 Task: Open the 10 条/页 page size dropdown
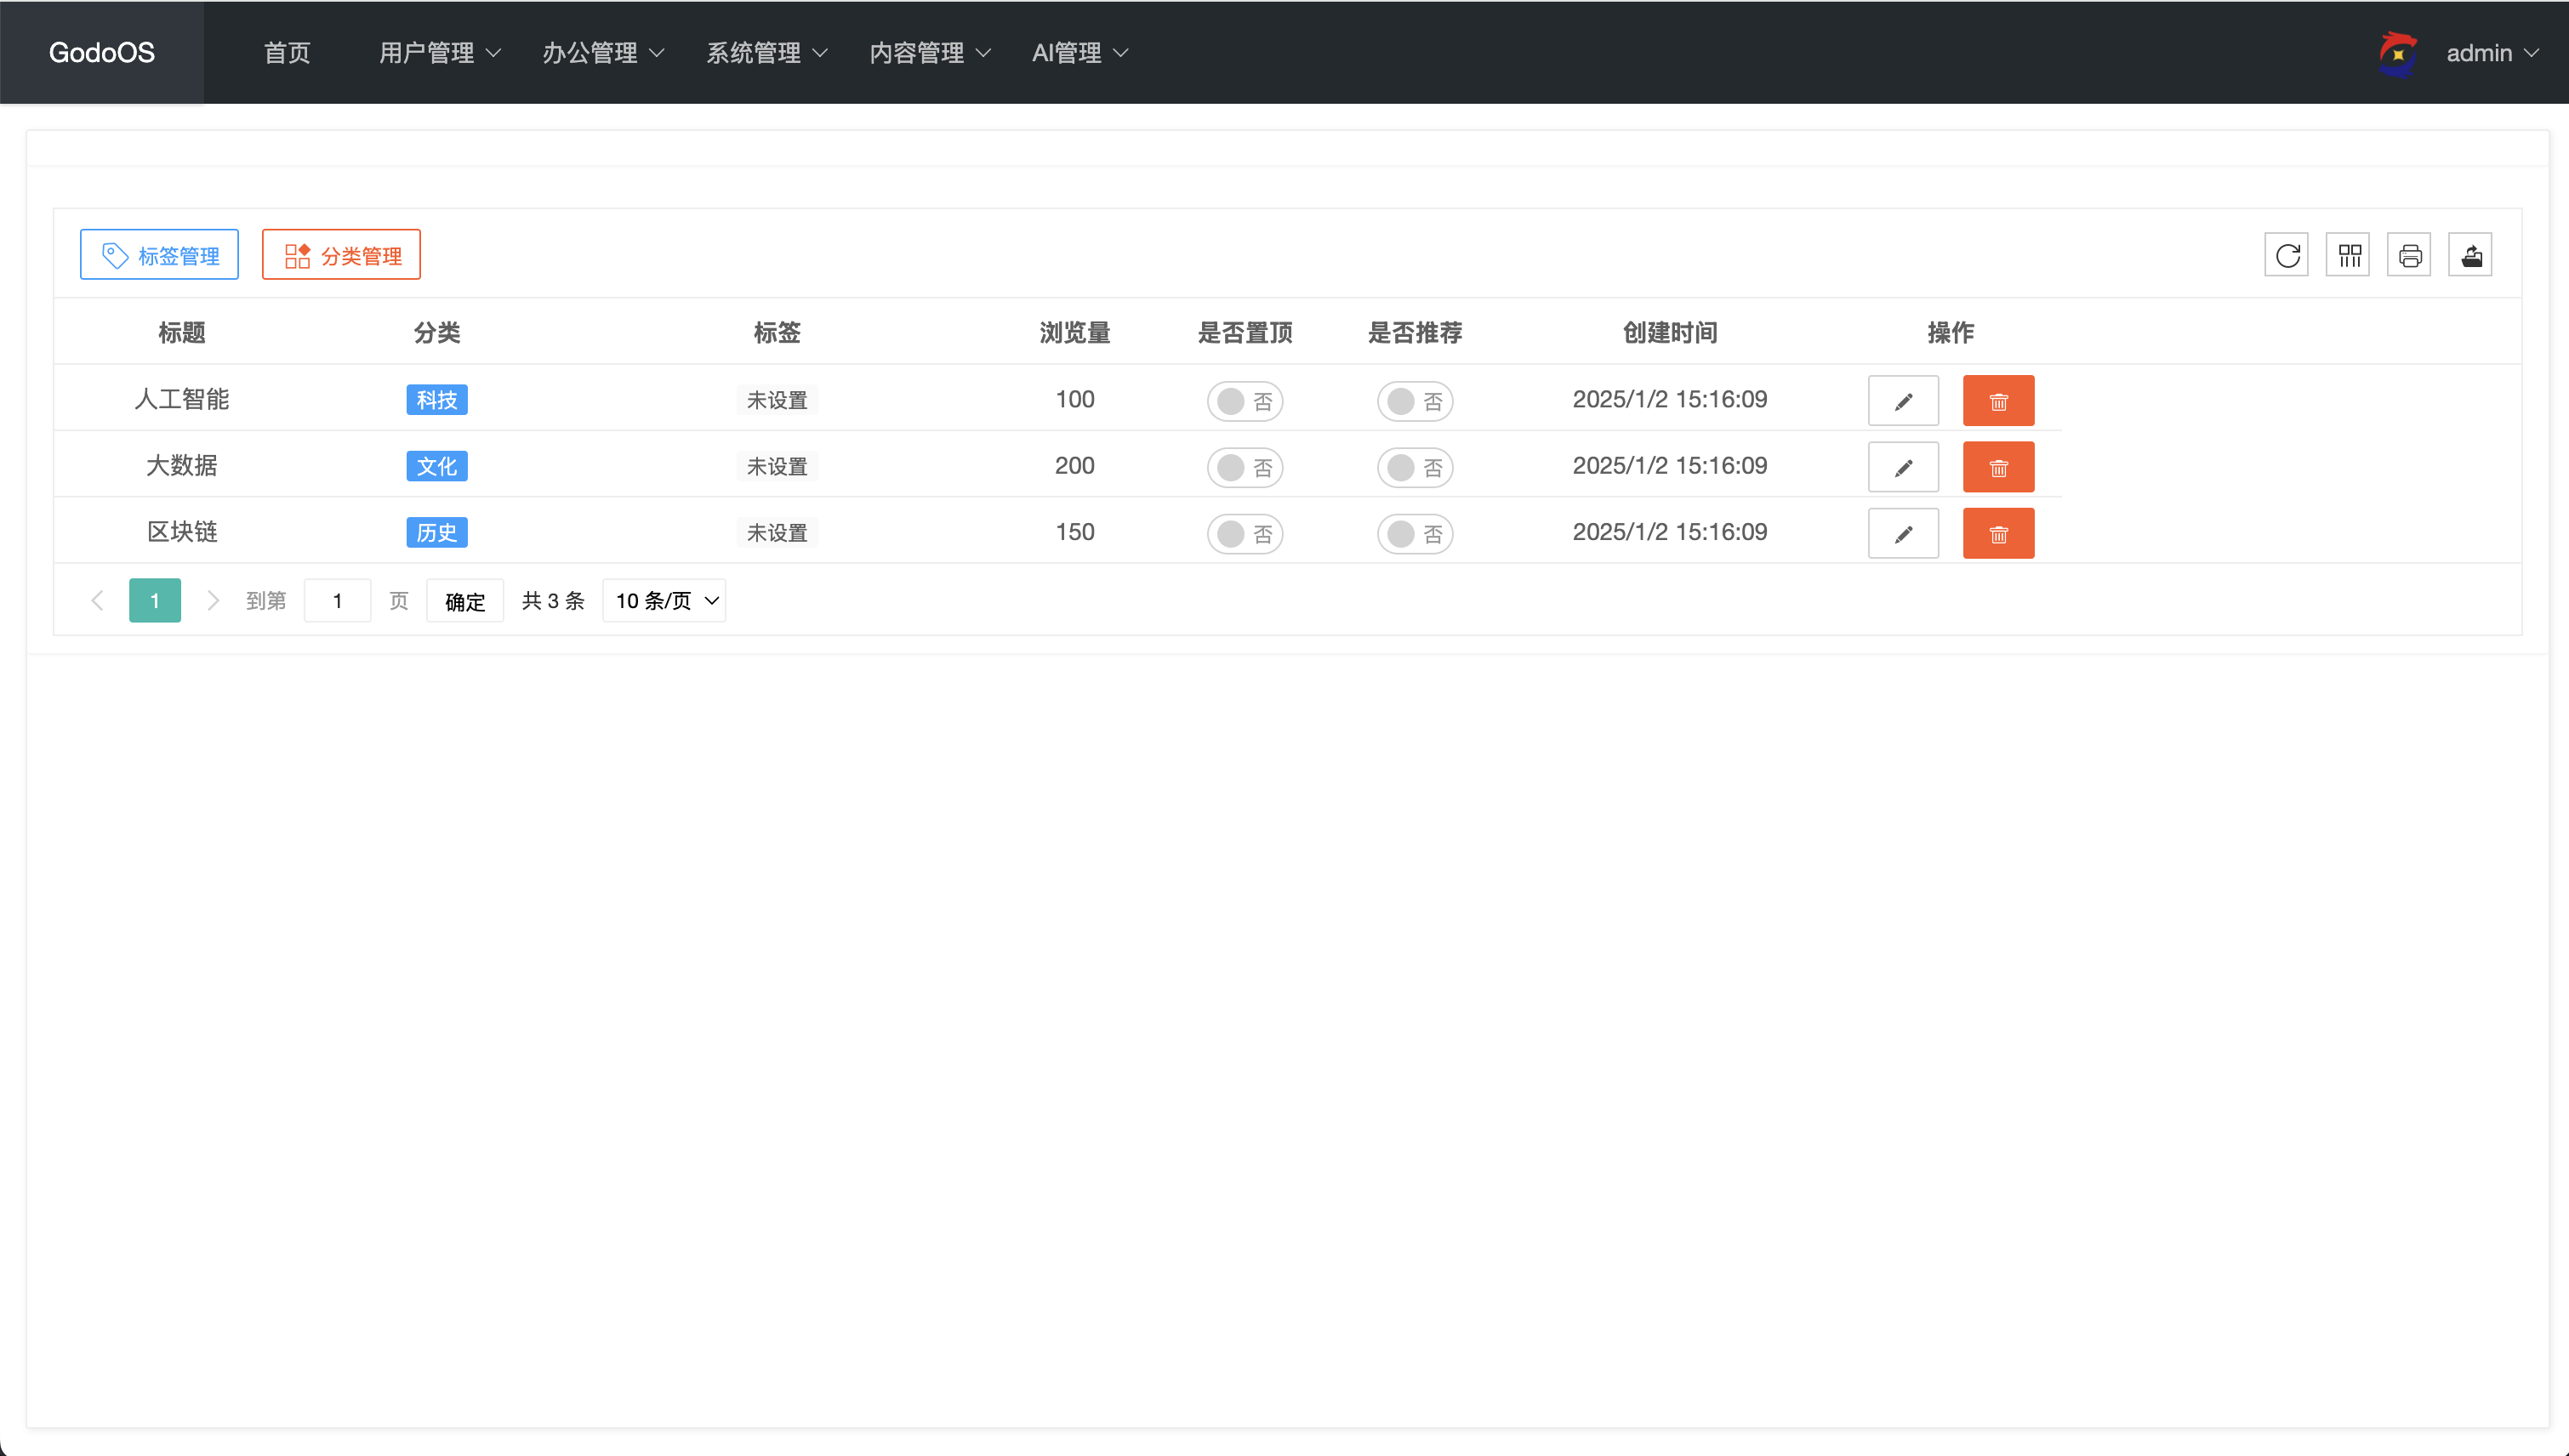pyautogui.click(x=664, y=601)
